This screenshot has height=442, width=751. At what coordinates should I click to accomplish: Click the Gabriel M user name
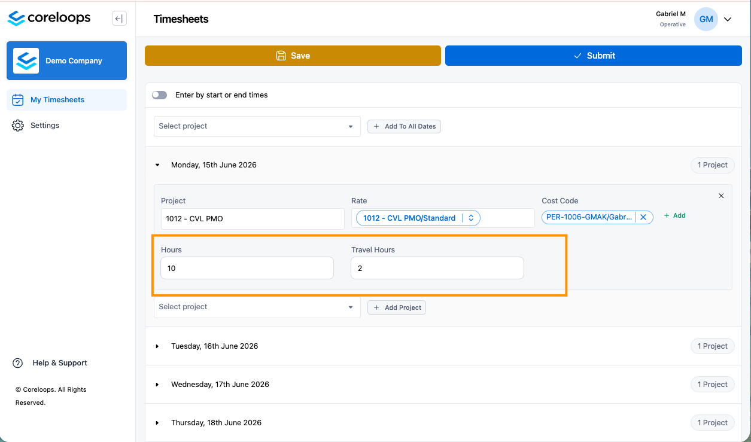pos(671,14)
